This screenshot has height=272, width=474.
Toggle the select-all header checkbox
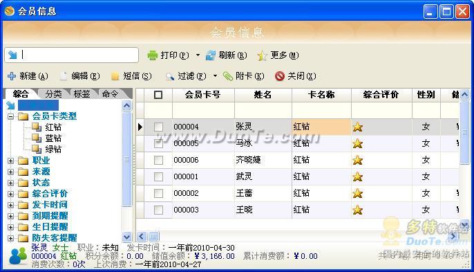click(x=158, y=95)
